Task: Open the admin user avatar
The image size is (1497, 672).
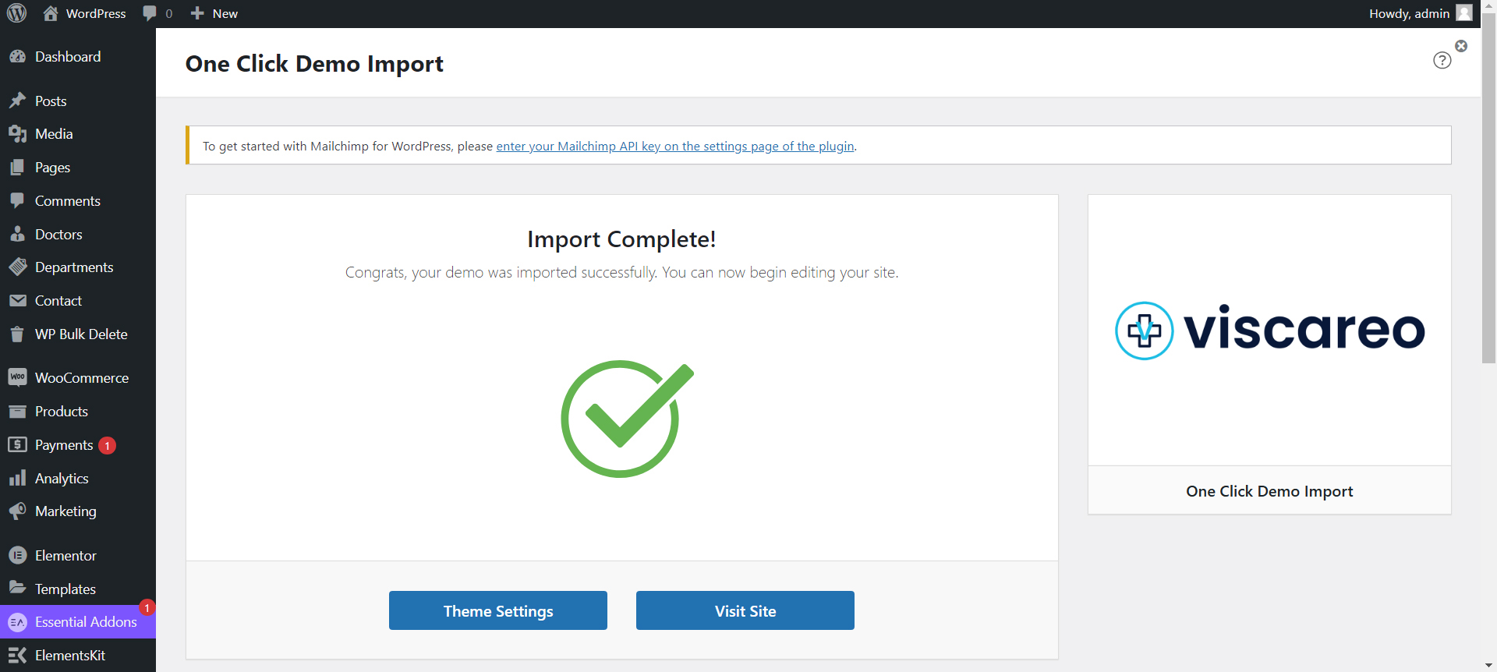Action: [x=1464, y=13]
